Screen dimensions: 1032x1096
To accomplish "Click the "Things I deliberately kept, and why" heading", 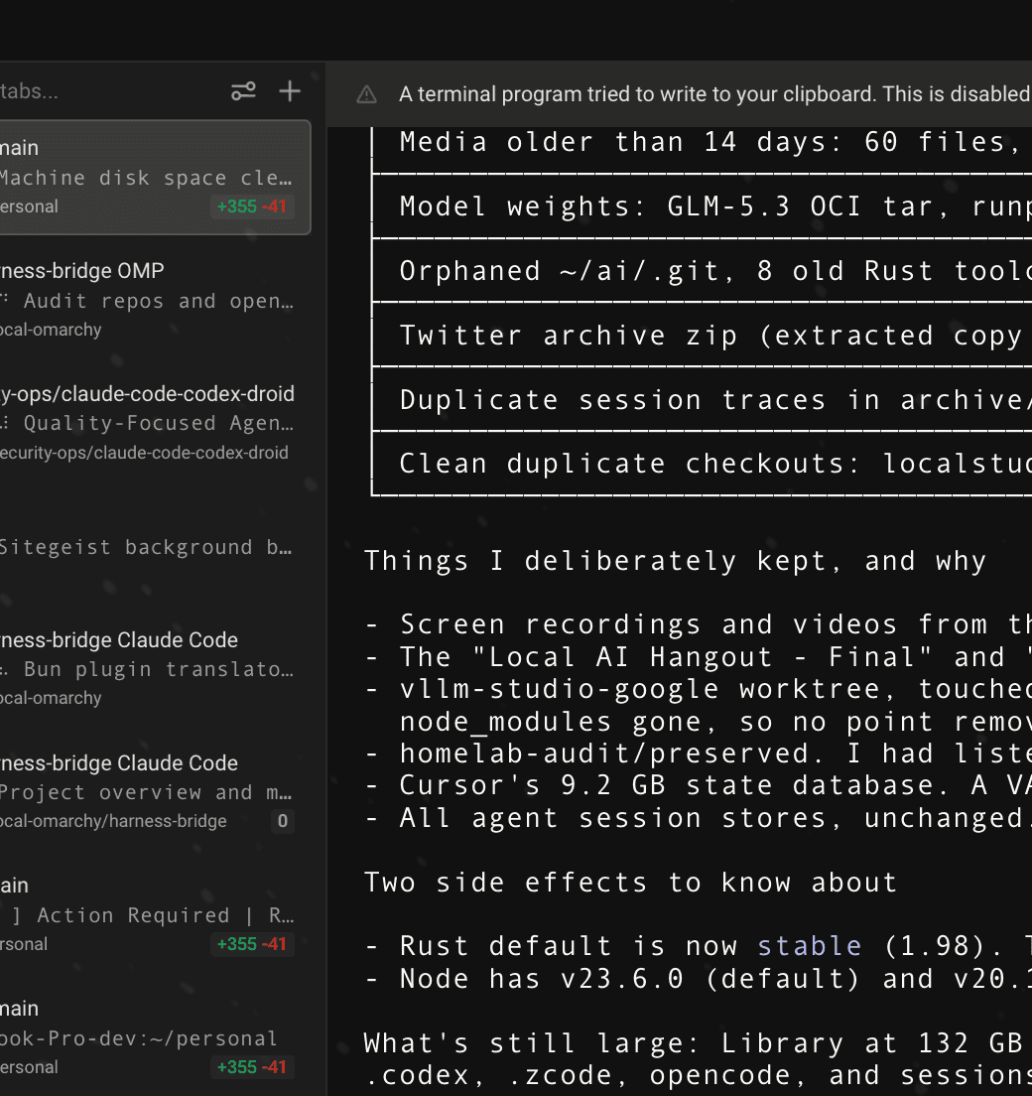I will [x=675, y=561].
